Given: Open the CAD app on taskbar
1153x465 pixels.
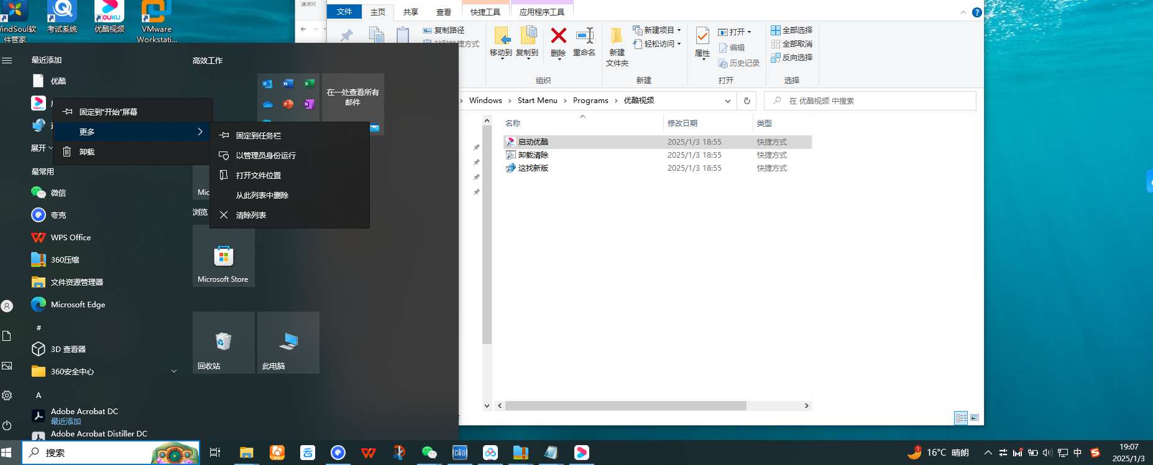Looking at the screenshot, I should click(460, 453).
